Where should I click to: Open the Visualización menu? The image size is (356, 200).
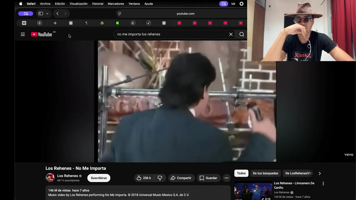point(78,4)
